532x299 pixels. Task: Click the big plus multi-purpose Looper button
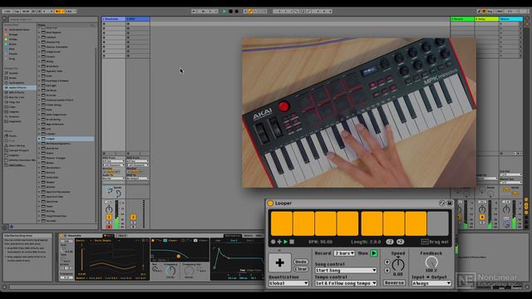[x=279, y=262]
